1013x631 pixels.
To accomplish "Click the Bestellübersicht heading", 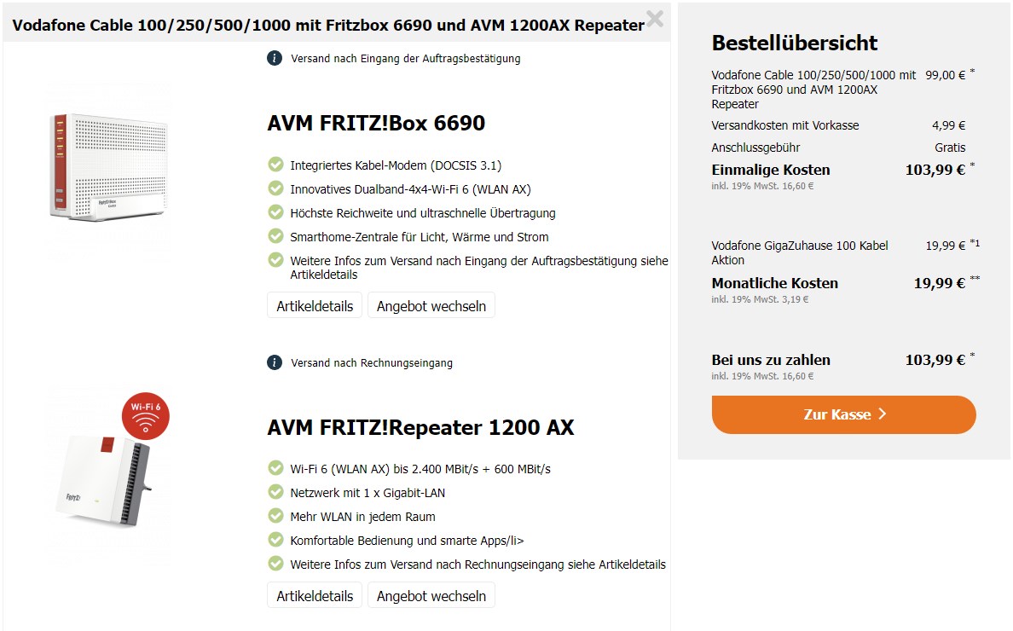I will (x=794, y=43).
